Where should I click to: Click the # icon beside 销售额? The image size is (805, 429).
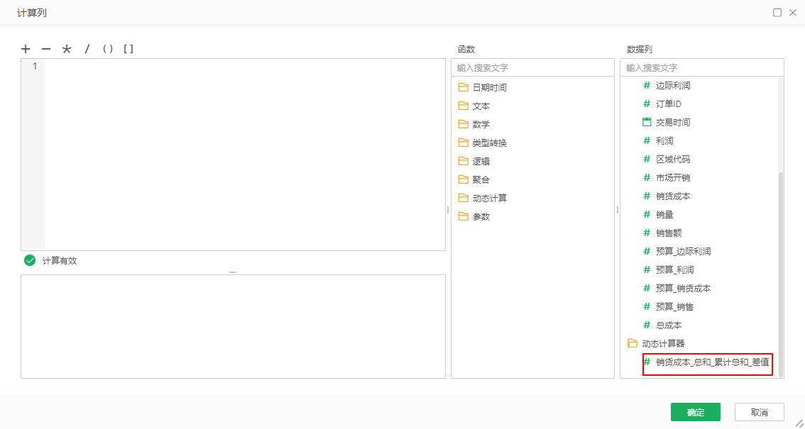(x=646, y=233)
